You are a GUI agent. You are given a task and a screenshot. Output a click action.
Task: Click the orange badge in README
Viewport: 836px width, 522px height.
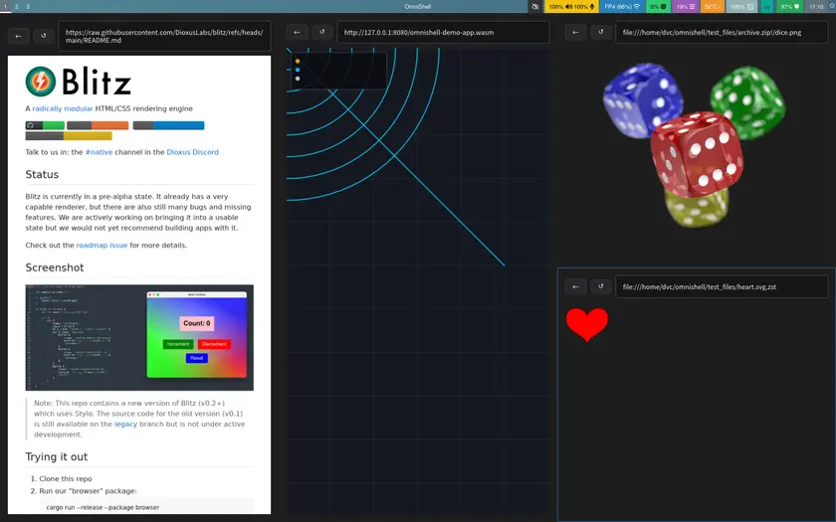[x=98, y=125]
